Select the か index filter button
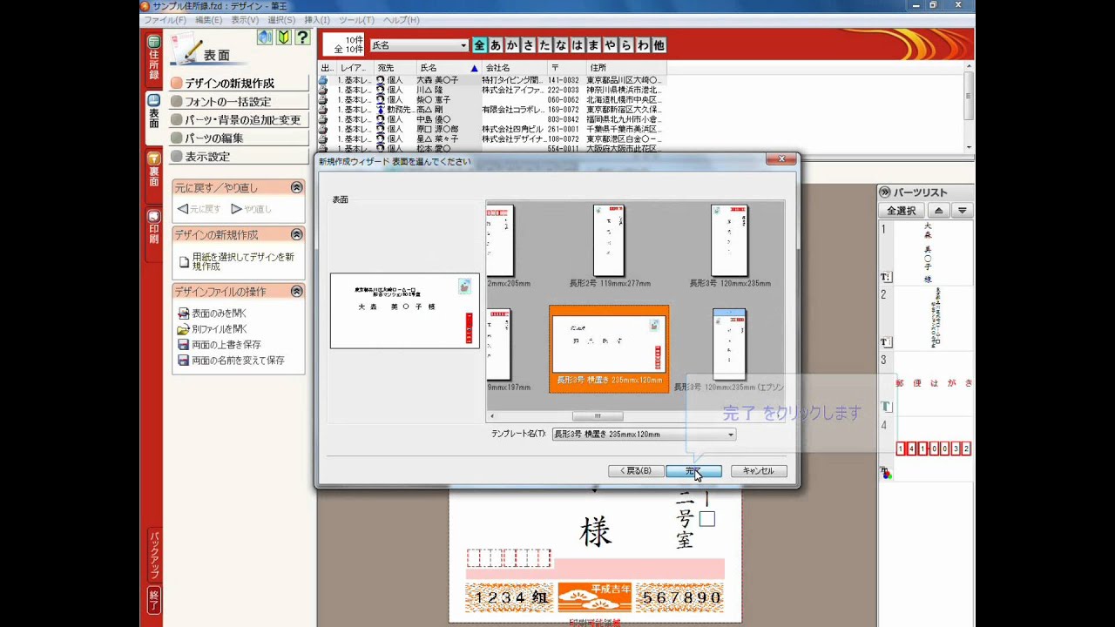The image size is (1115, 627). pos(512,45)
